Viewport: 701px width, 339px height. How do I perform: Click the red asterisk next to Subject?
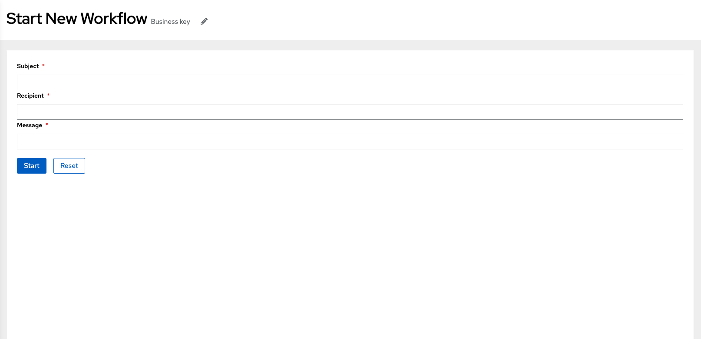[x=43, y=66]
